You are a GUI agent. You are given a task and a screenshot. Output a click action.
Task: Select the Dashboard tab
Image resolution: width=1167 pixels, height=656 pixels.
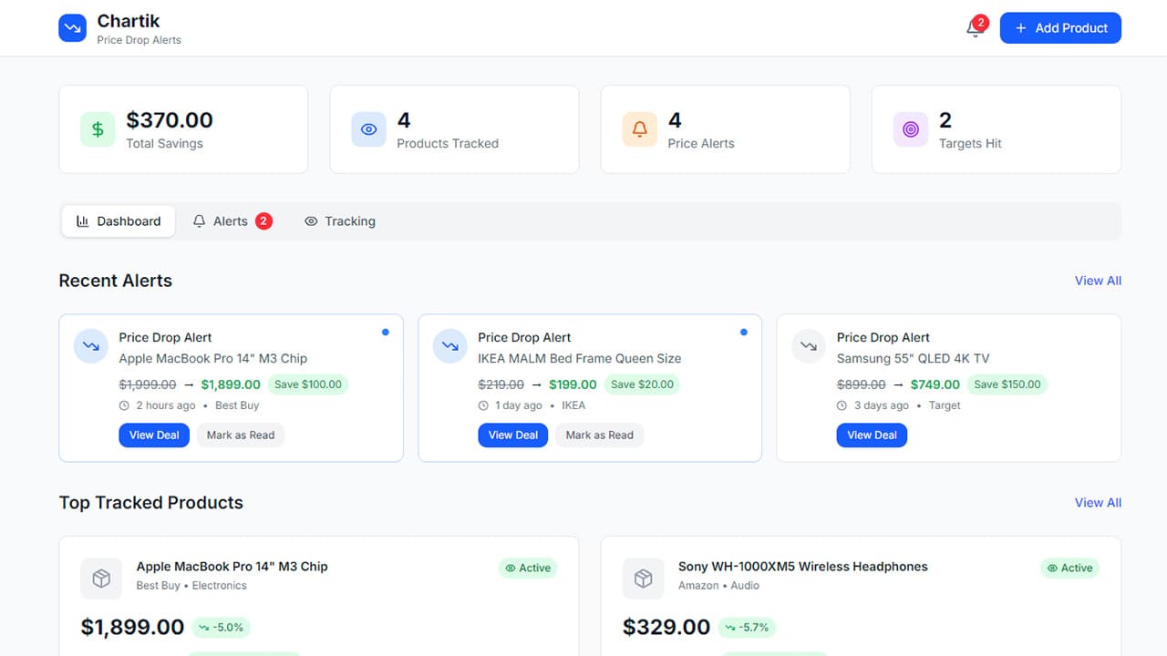coord(119,220)
